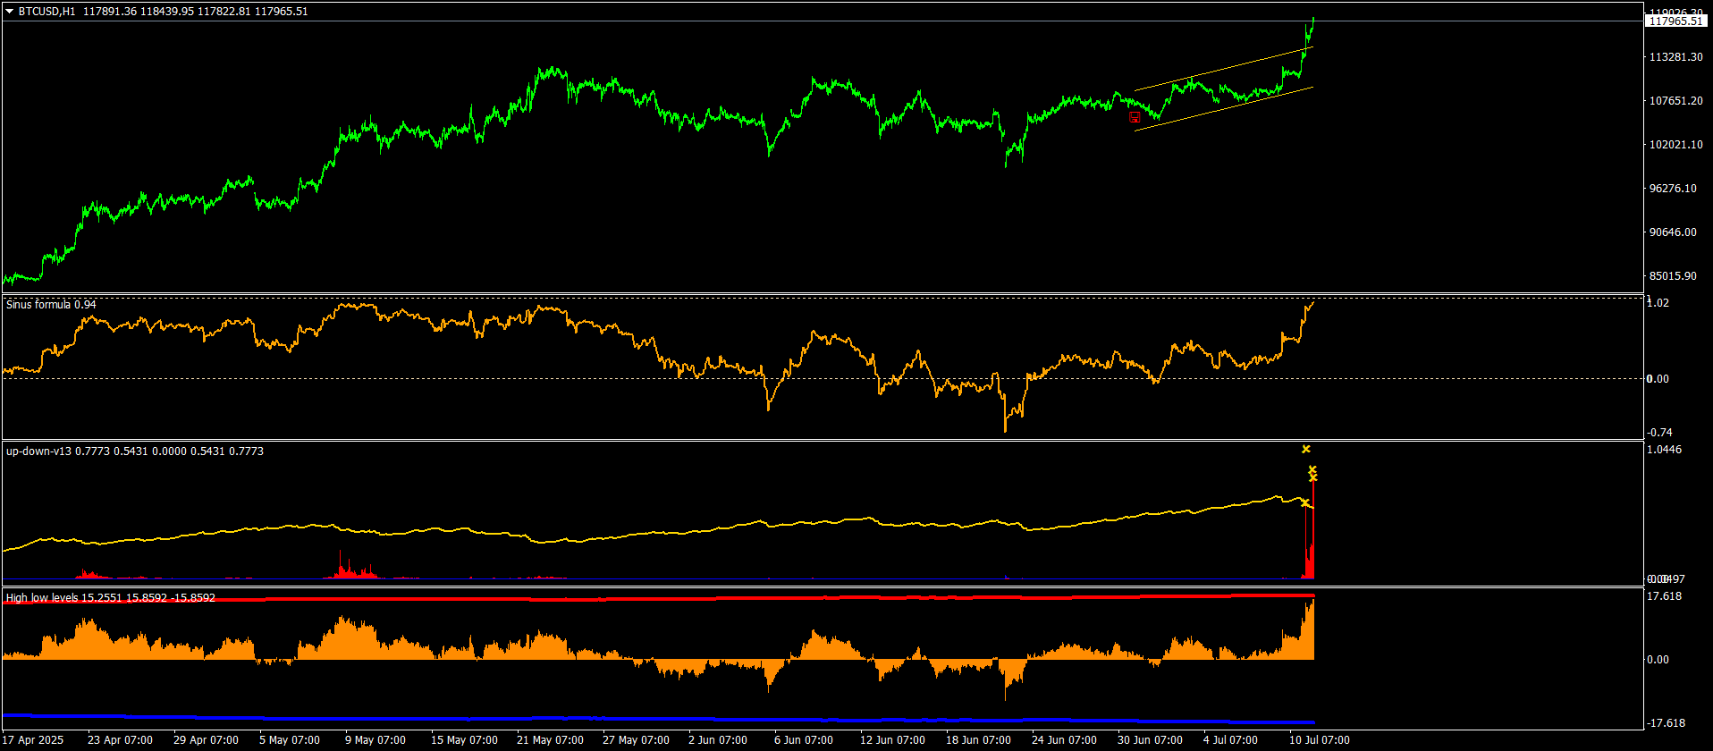Click the Sinus formula 0.94 indicator label
The width and height of the screenshot is (1713, 751).
51,305
